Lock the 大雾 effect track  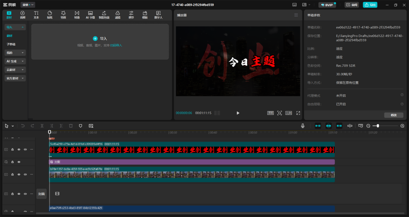[12, 162]
